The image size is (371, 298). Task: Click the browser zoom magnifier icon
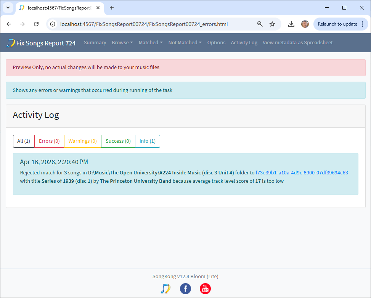(x=260, y=24)
